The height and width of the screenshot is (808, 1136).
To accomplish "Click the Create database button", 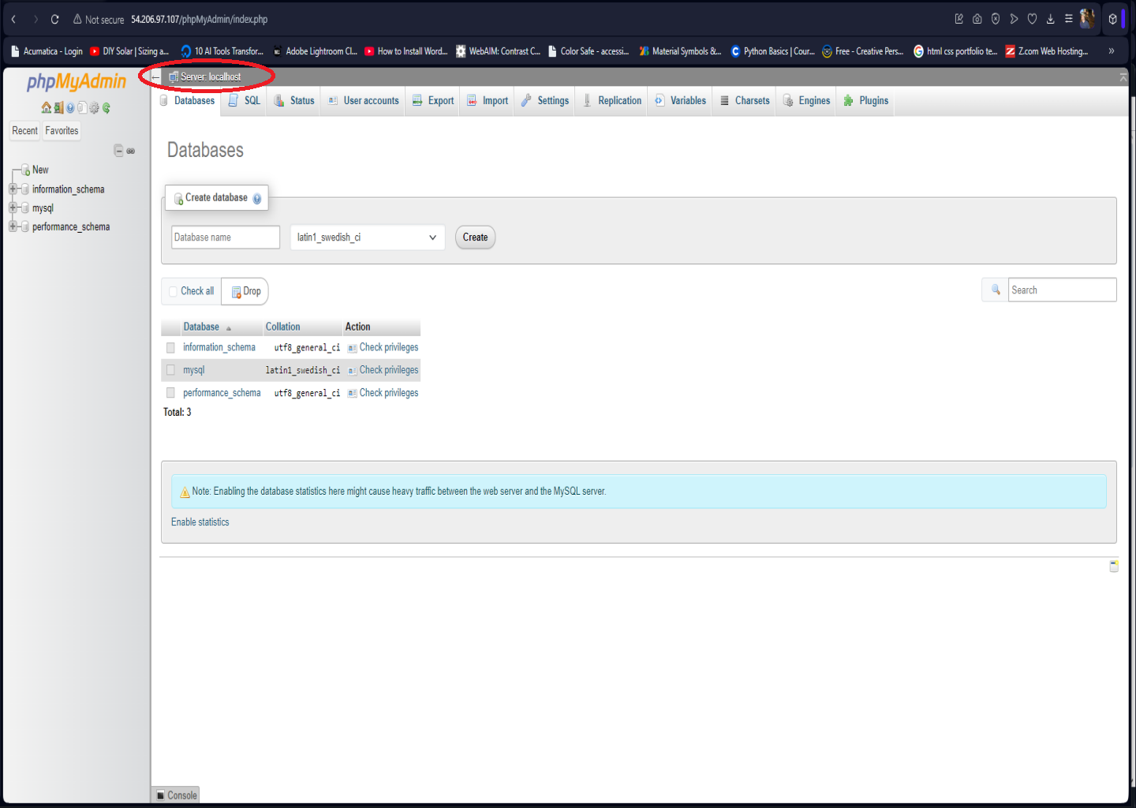I will (475, 238).
